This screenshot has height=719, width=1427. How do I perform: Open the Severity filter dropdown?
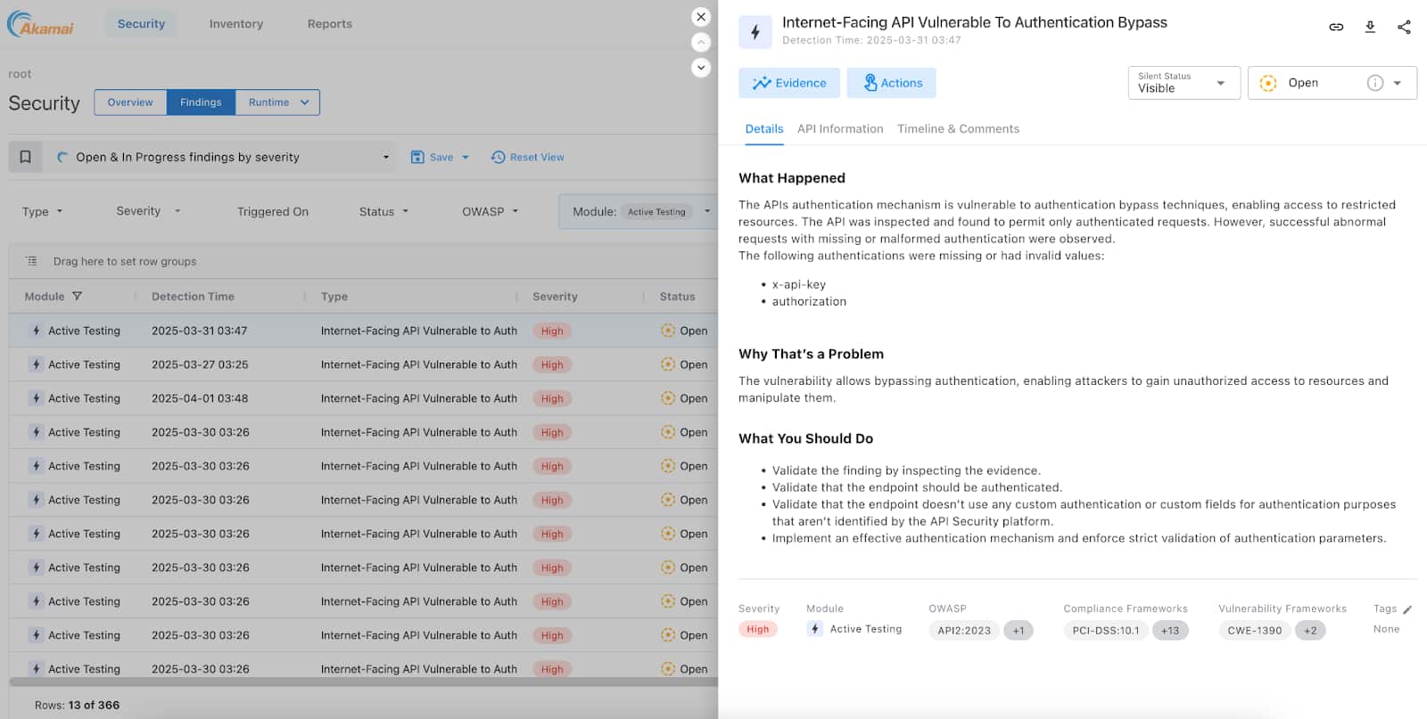[148, 211]
